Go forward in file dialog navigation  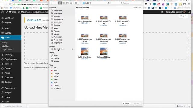55,3
